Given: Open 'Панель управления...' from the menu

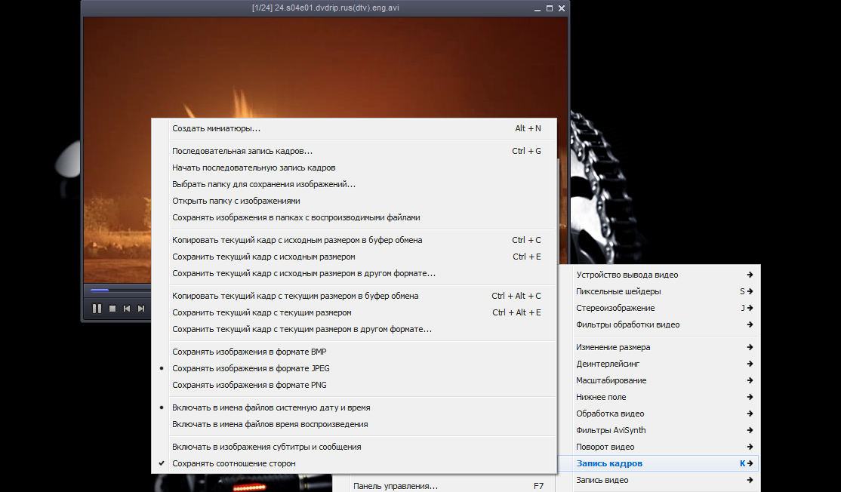Looking at the screenshot, I should pos(396,486).
